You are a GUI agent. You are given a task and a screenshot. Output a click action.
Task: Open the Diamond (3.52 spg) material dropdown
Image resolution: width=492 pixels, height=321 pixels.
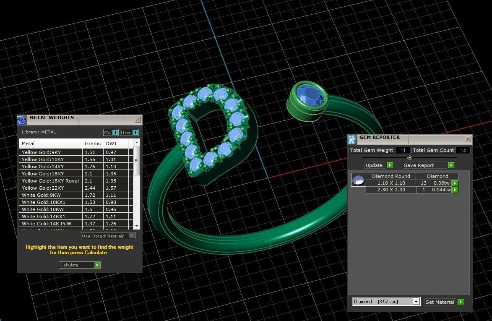(416, 302)
